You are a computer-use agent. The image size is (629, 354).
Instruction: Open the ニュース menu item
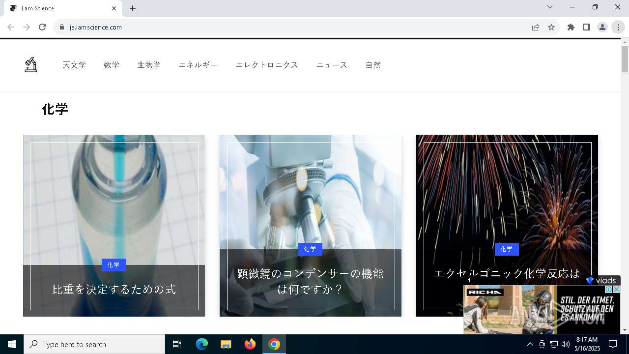[332, 65]
